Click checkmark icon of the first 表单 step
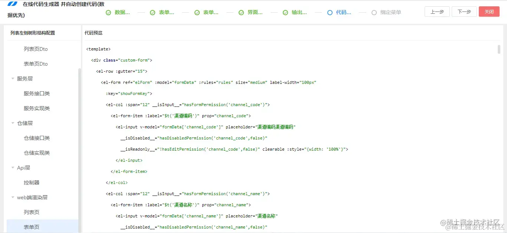Screen dimensions: 507x233 coord(153,12)
